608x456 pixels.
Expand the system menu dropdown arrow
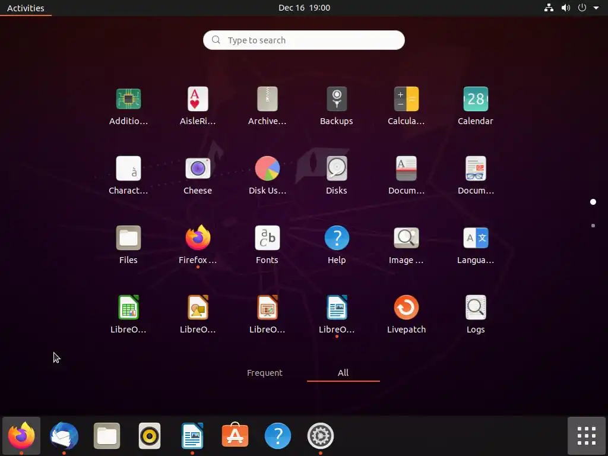coord(596,8)
